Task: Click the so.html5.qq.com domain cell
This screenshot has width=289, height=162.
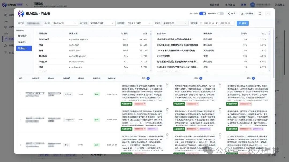Action: click(78, 56)
